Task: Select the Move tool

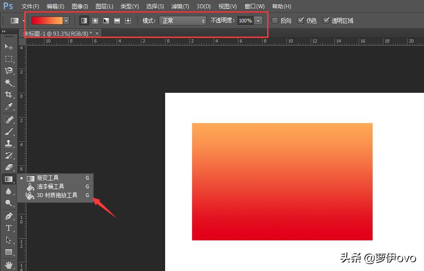Action: [8, 47]
